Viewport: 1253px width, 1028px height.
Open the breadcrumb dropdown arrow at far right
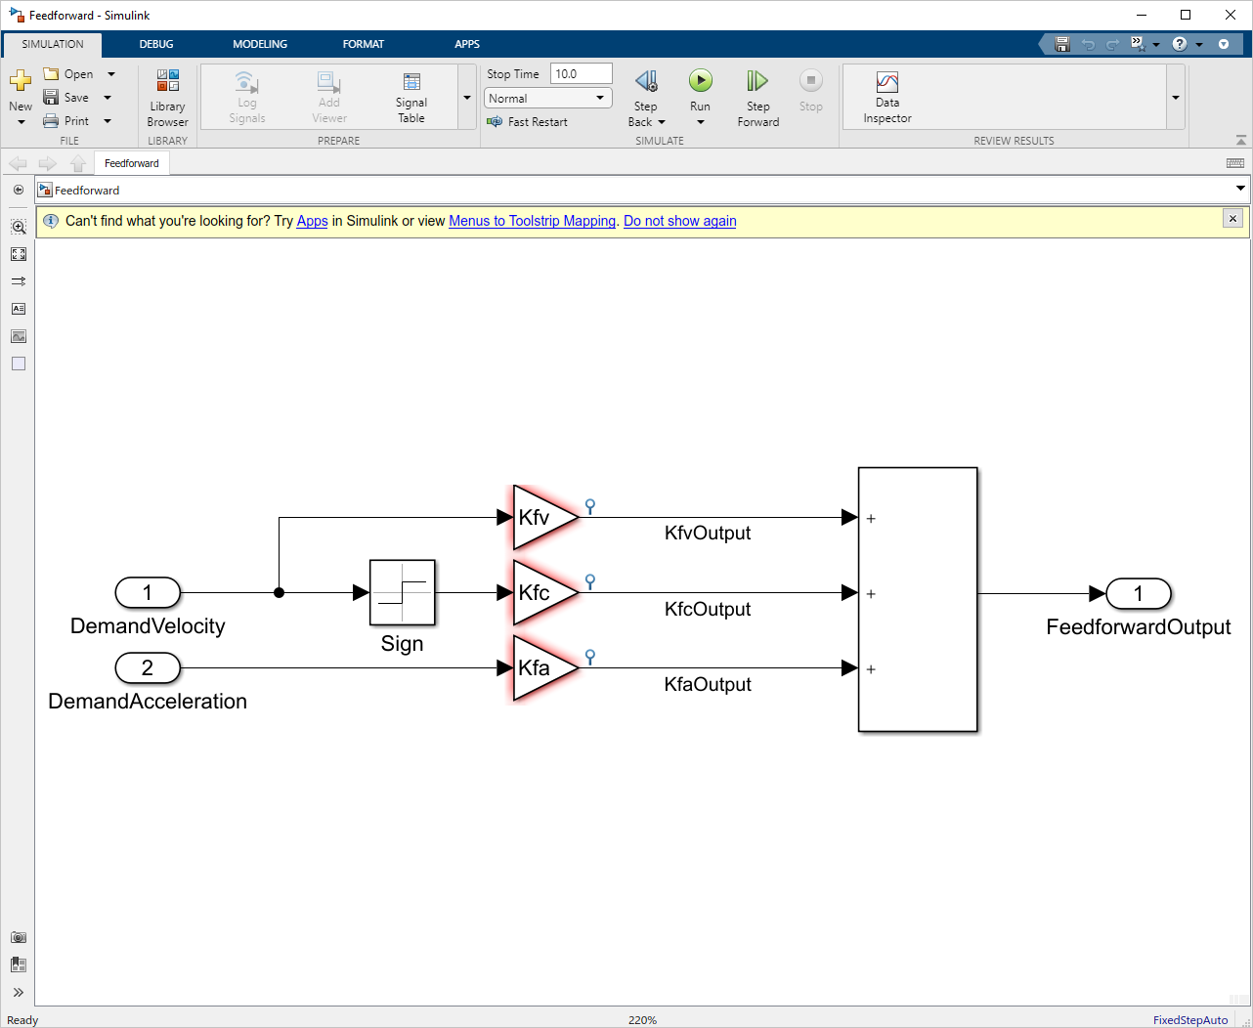(x=1240, y=190)
